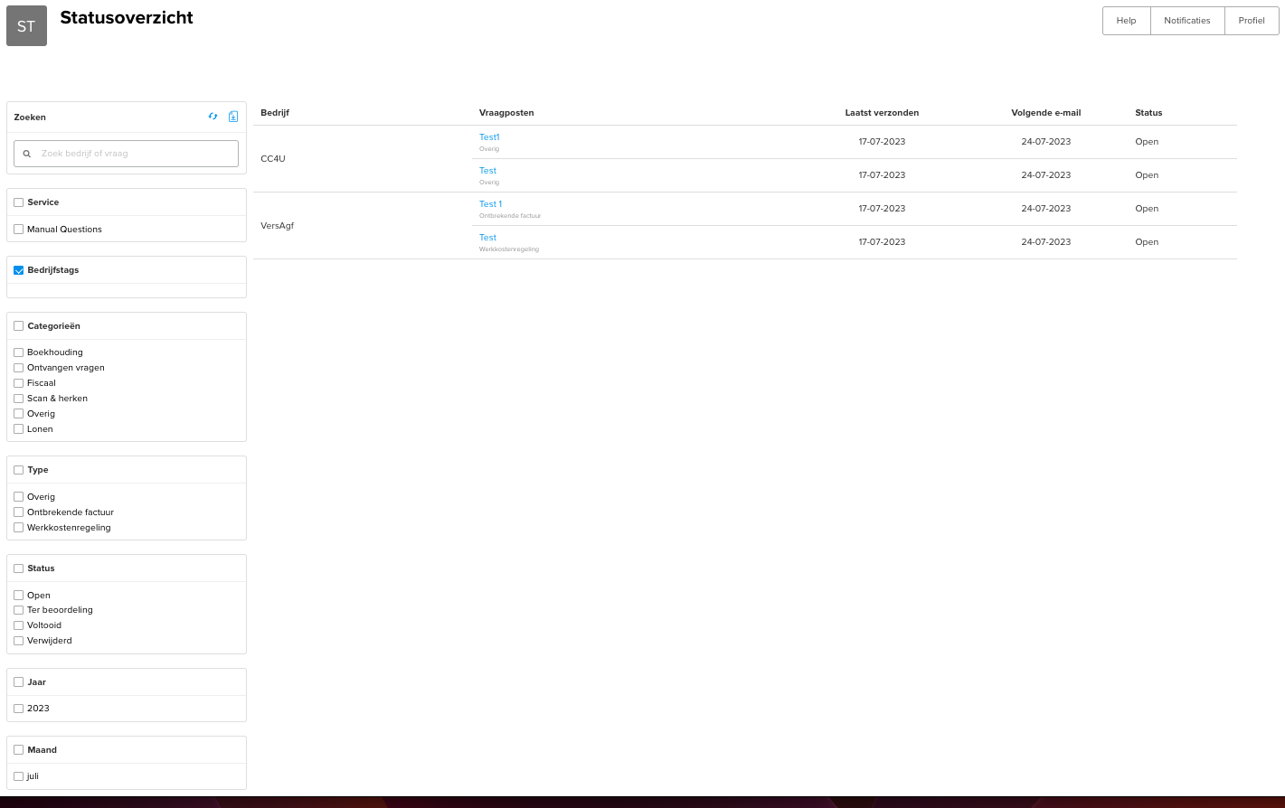Screen dimensions: 1285x808
Task: Check the juli month filter
Action: tap(19, 776)
